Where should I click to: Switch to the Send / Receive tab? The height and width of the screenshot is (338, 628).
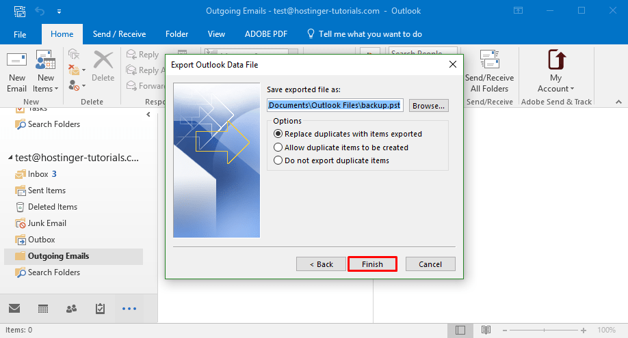pos(119,34)
